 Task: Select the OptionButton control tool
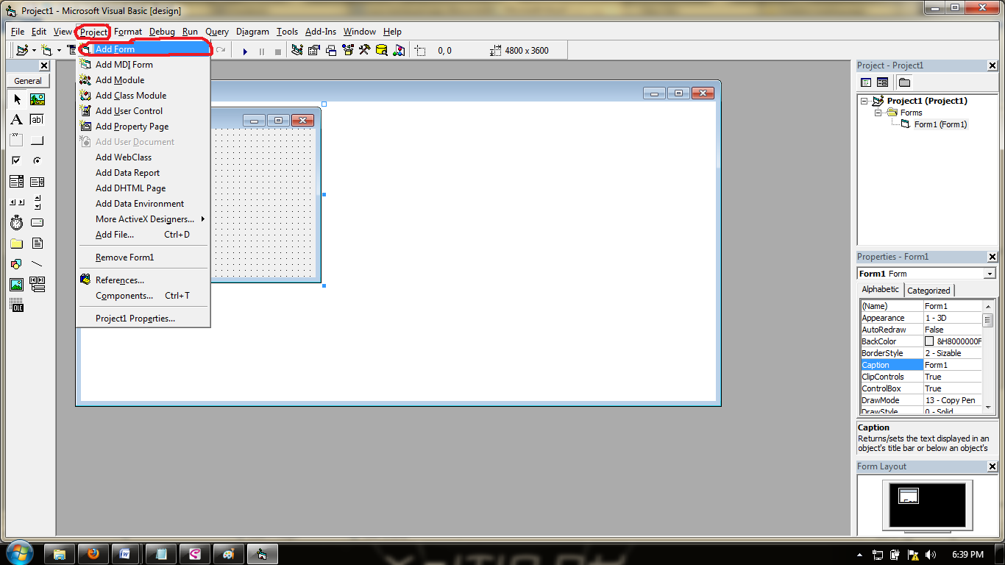tap(38, 161)
